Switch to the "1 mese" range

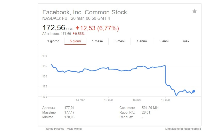click(97, 41)
